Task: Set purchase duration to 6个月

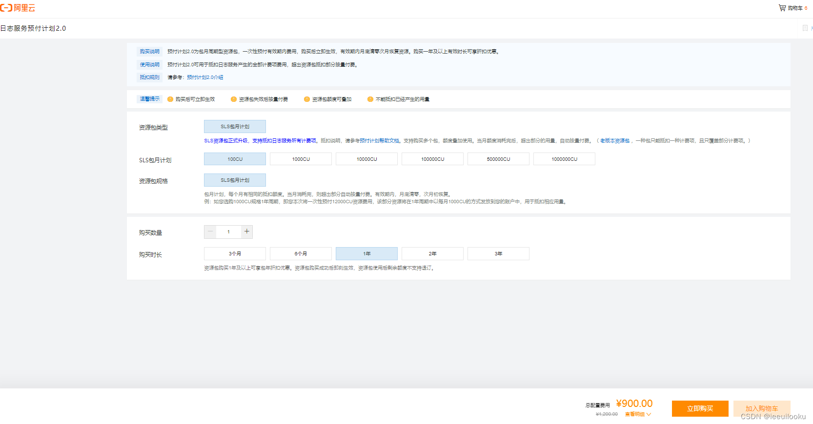Action: tap(301, 253)
